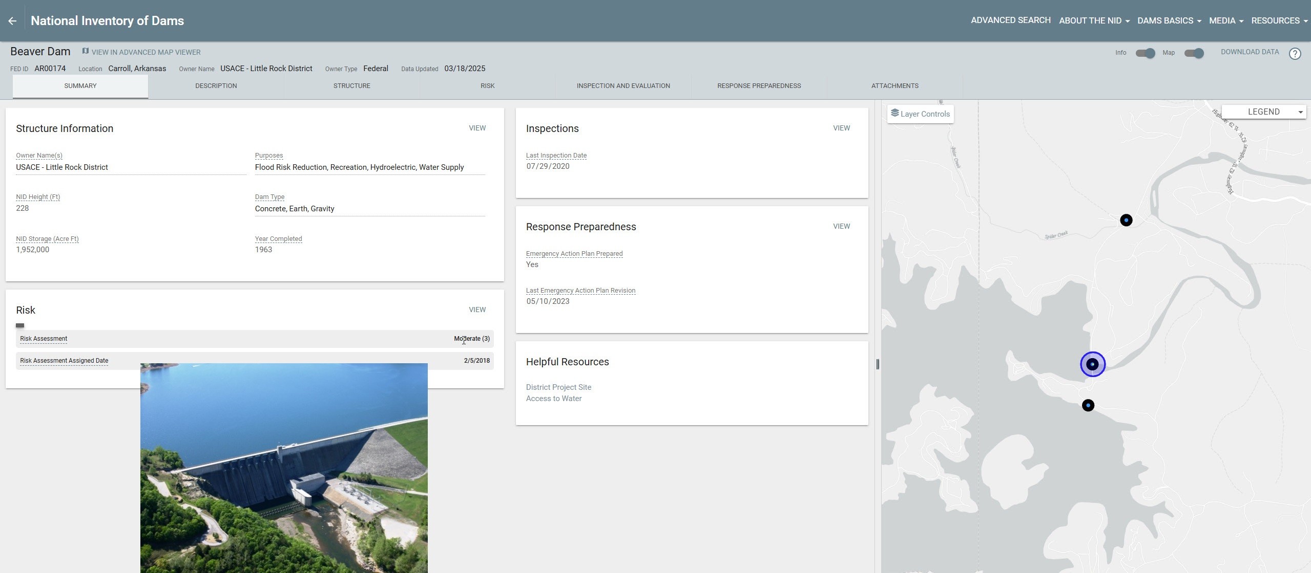This screenshot has width=1311, height=573.
Task: Click the Purposes field label
Action: [x=269, y=156]
